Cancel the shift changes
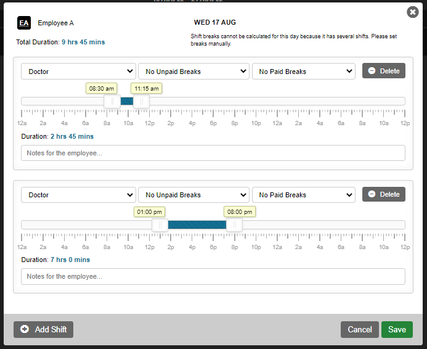Viewport: 427px width, 349px height. click(359, 329)
